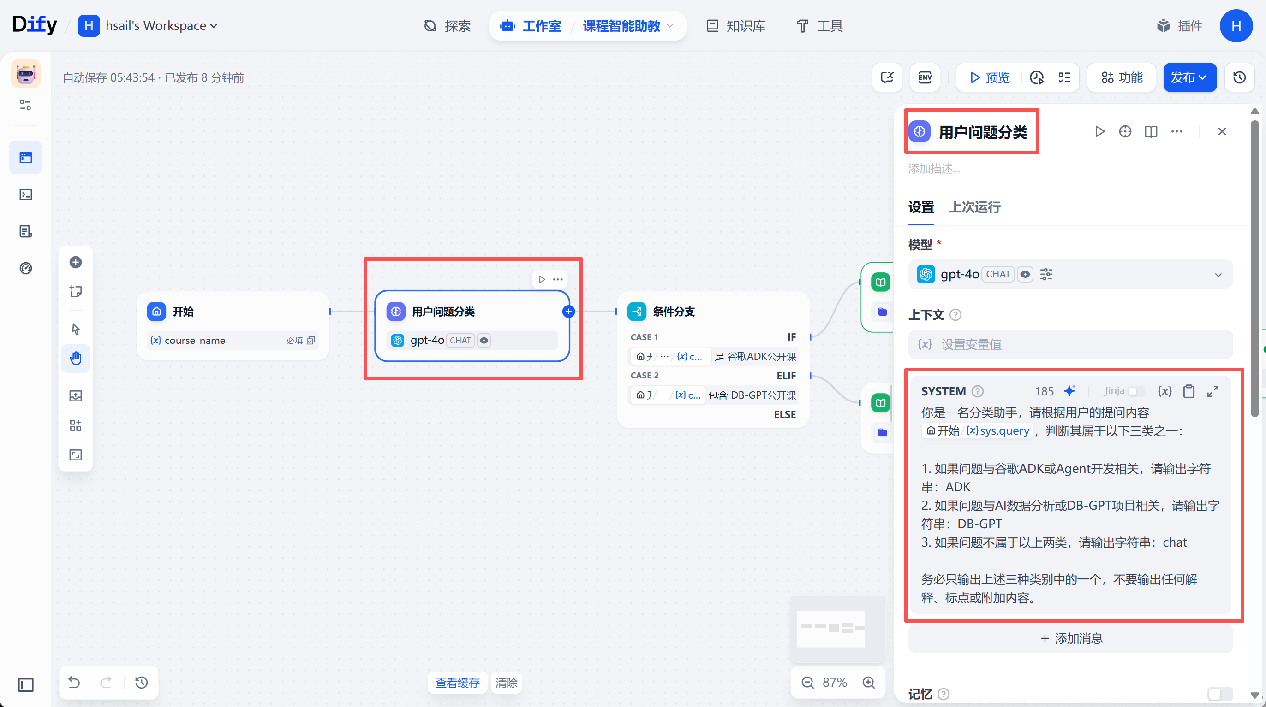Screen dimensions: 1266x707
Task: Toggle the 记忆 memory switch
Action: point(1219,694)
